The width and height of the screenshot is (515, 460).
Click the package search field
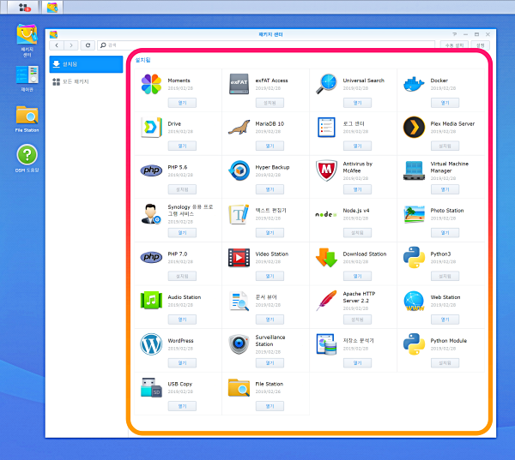266,45
